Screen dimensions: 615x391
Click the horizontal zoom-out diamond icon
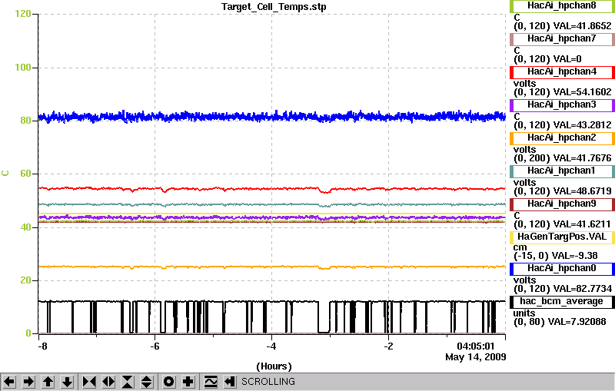(108, 381)
